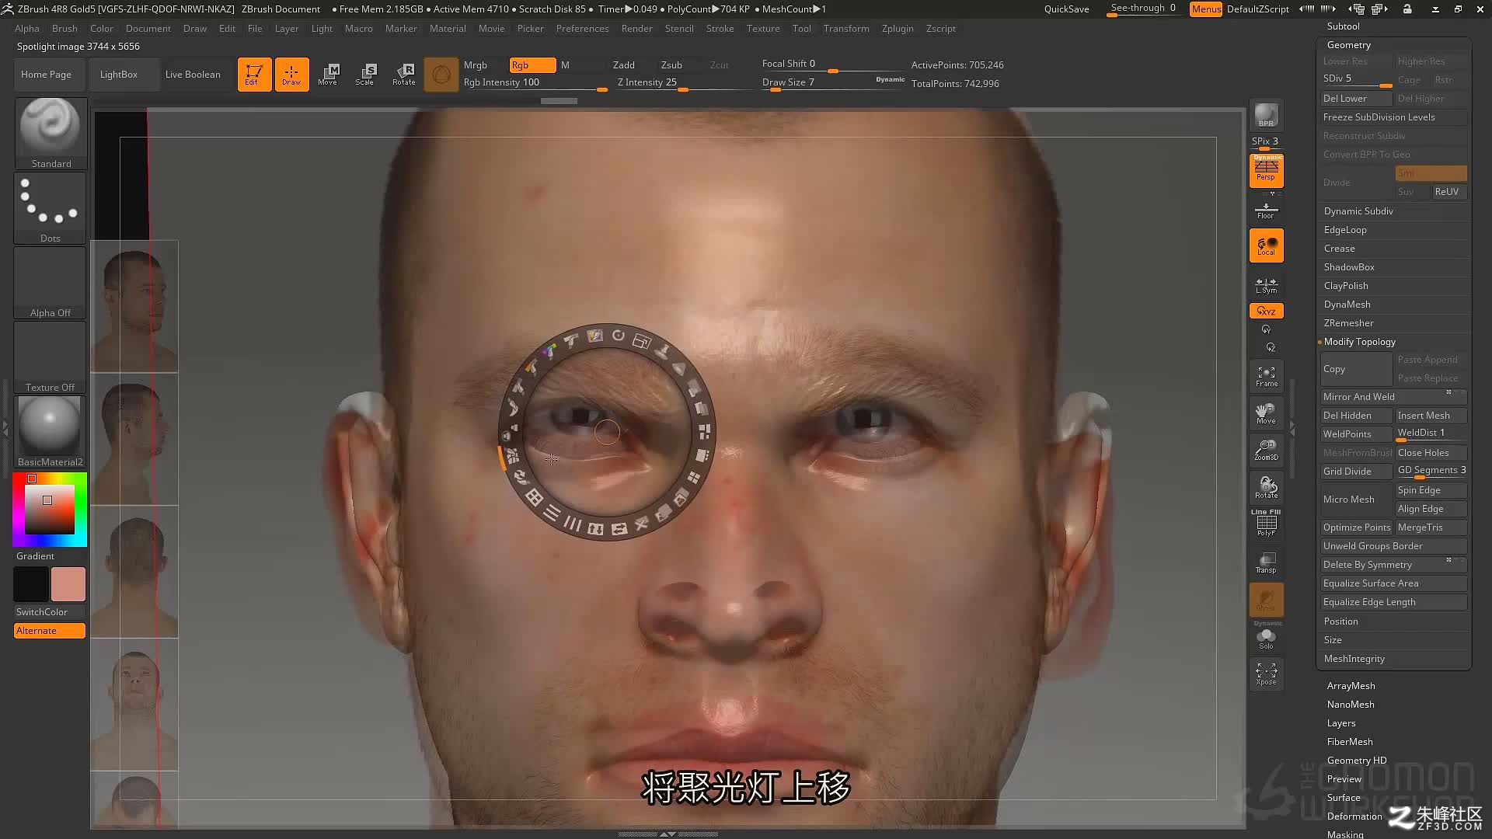Toggle the Rgb paint mode
This screenshot has height=839, width=1492.
click(x=532, y=65)
